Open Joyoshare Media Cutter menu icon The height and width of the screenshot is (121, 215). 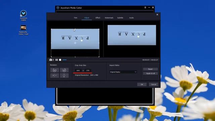click(145, 7)
